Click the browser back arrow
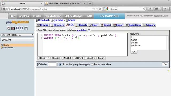Image resolution: width=171 pixels, height=96 pixels. point(4,9)
